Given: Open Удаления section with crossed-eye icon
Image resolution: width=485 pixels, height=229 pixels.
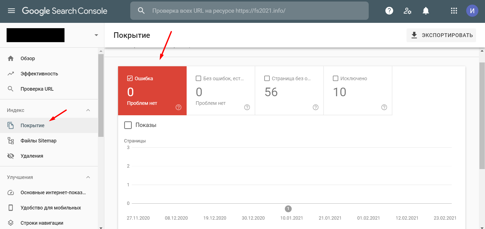Looking at the screenshot, I should tap(32, 156).
